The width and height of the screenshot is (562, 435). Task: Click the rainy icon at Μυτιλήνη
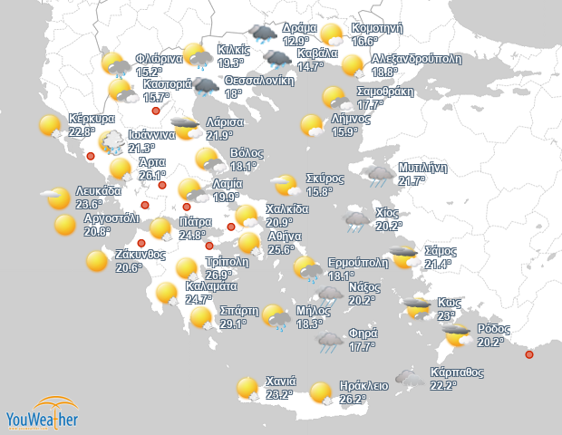(x=380, y=175)
